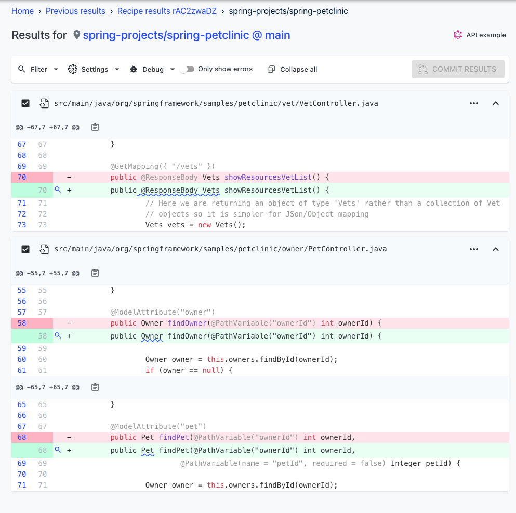Uncheck the VetController.java result
This screenshot has height=513, width=516.
tap(25, 103)
